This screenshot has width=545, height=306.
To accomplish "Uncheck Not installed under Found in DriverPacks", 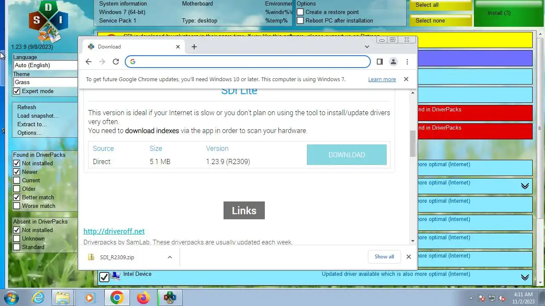I will 17,163.
